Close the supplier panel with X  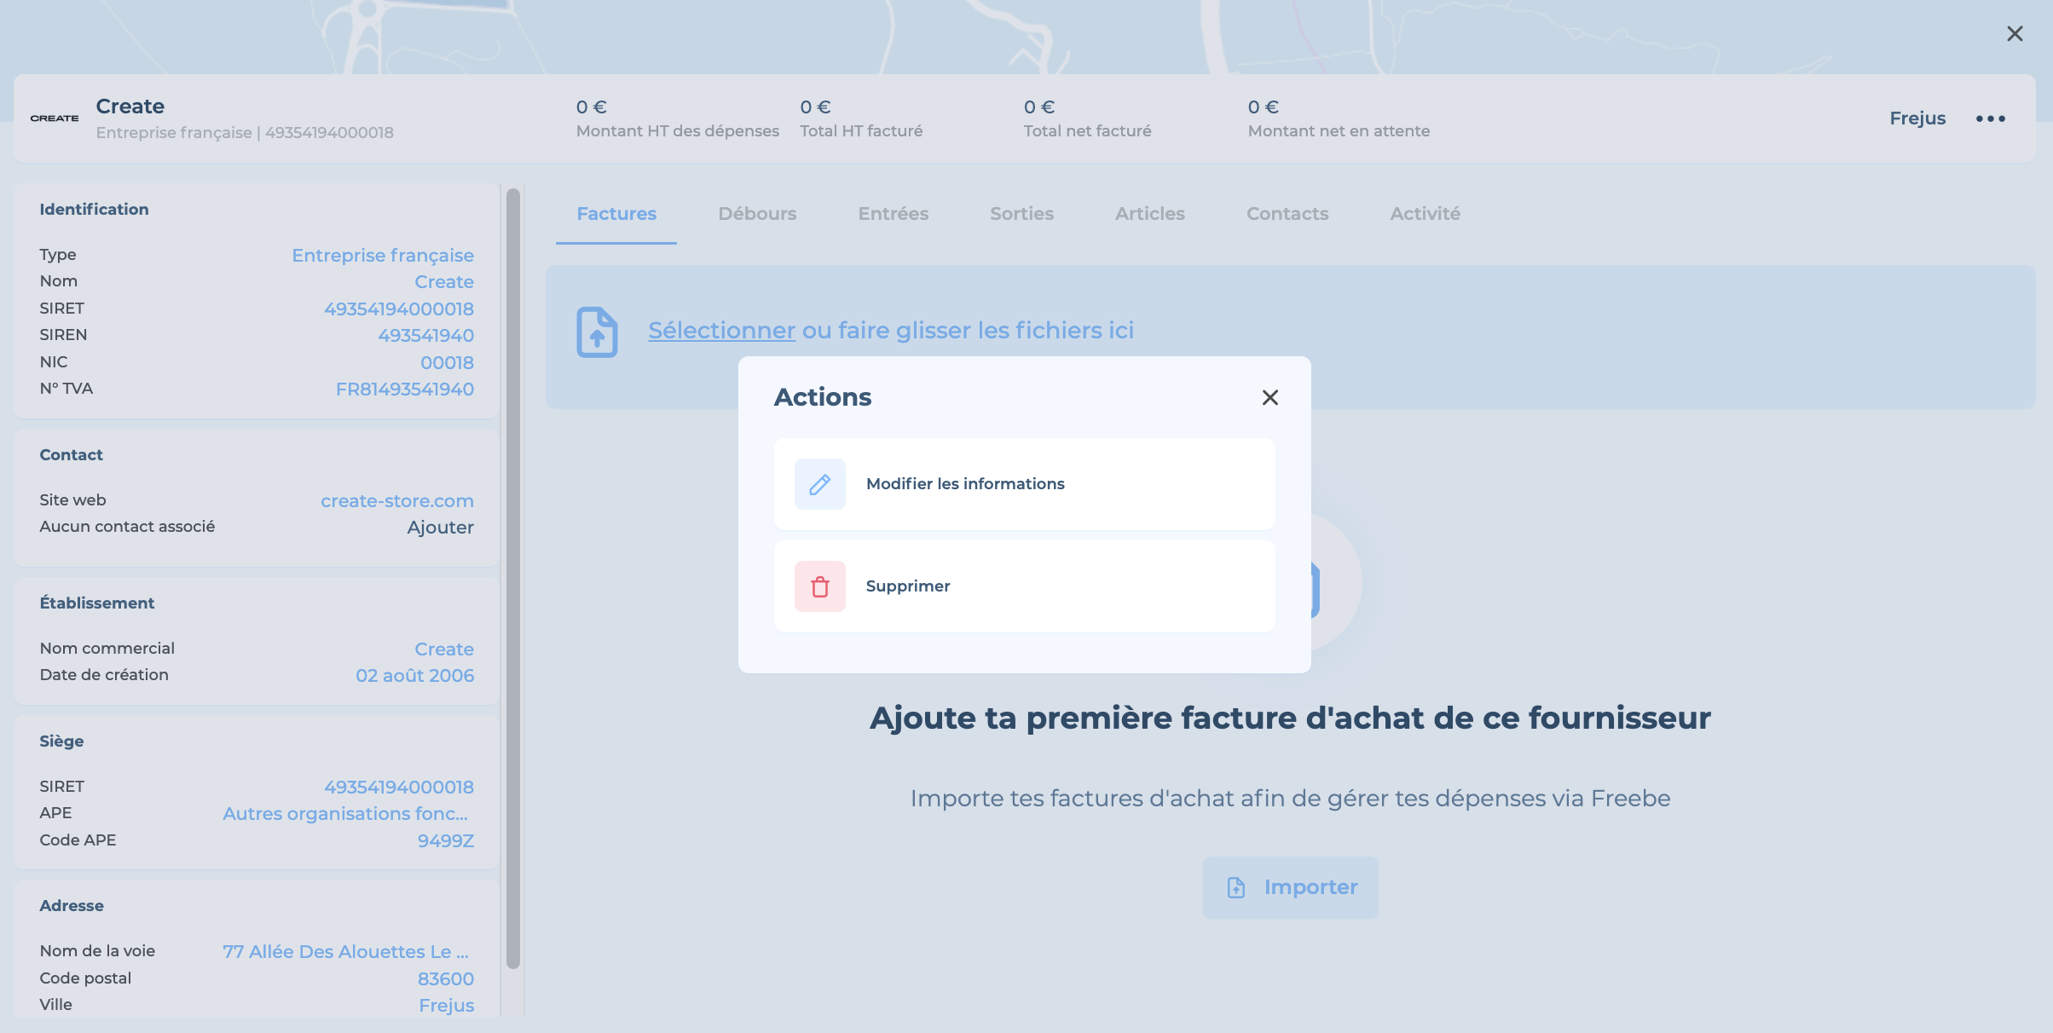2014,34
